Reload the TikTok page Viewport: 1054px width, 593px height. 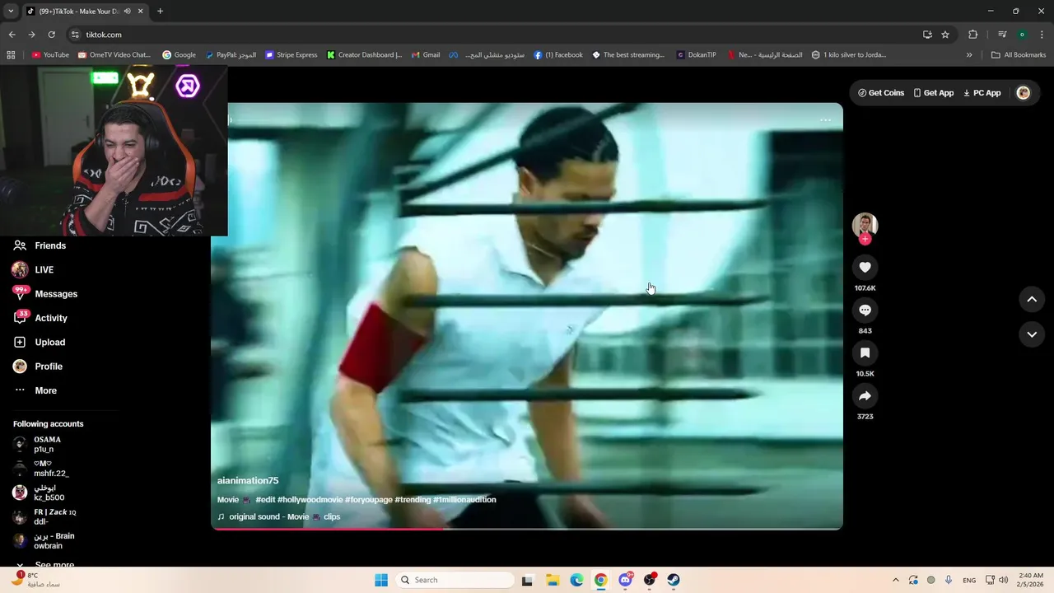click(x=51, y=35)
